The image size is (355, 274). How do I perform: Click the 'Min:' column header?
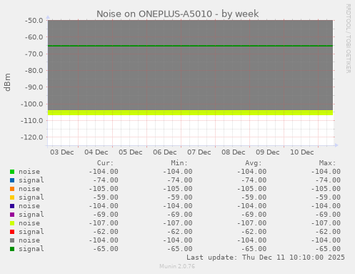pos(179,163)
